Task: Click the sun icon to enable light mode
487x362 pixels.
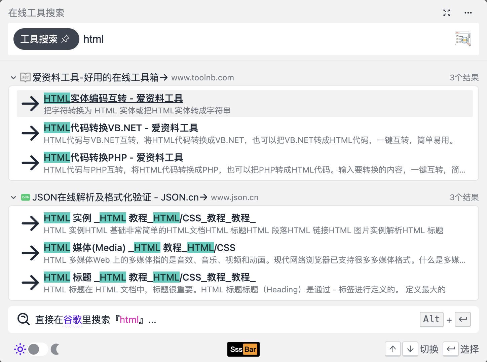Action: click(x=20, y=349)
